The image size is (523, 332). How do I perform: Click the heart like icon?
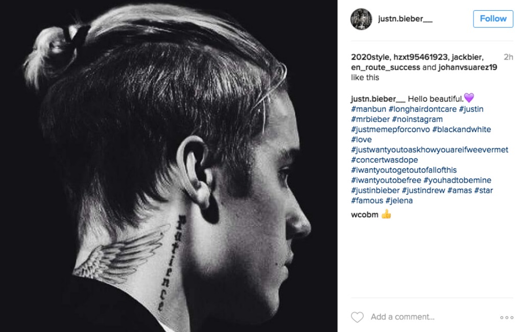click(357, 317)
